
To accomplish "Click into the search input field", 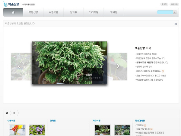I will click(165, 12).
